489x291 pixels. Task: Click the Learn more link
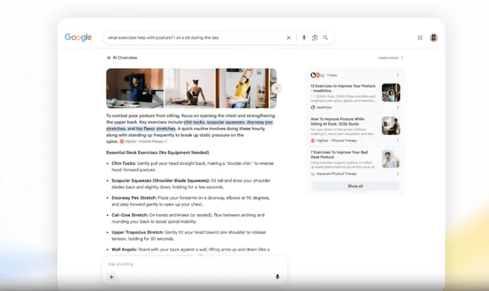[388, 58]
